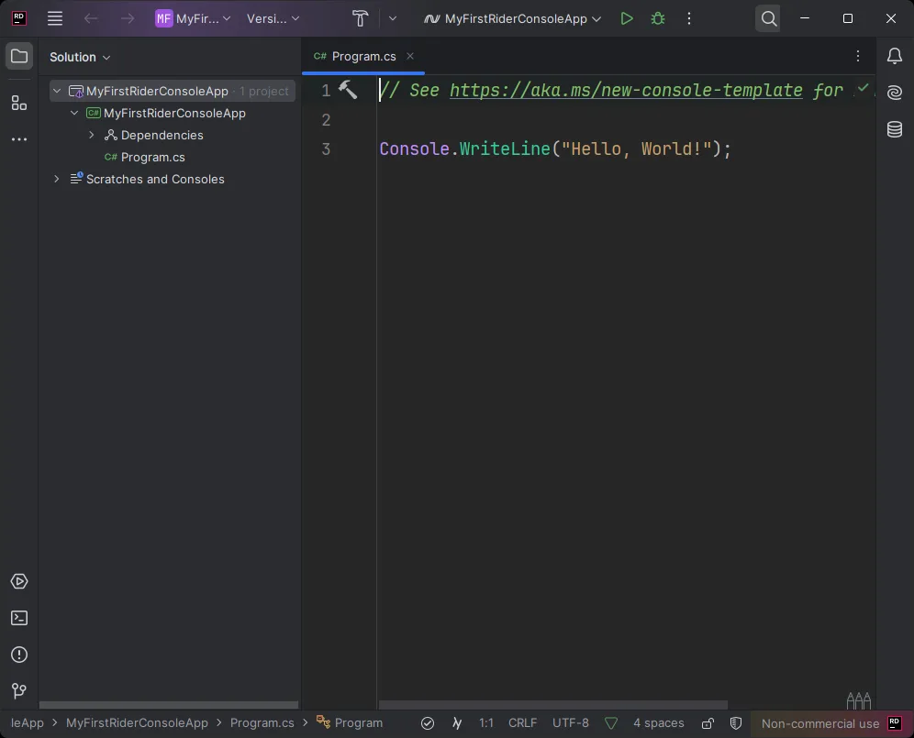Open the Problems tool window
The image size is (914, 738).
[18, 655]
